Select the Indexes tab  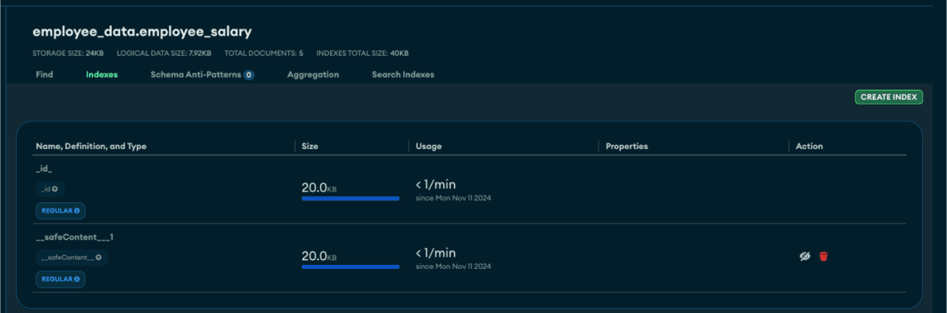(x=102, y=75)
